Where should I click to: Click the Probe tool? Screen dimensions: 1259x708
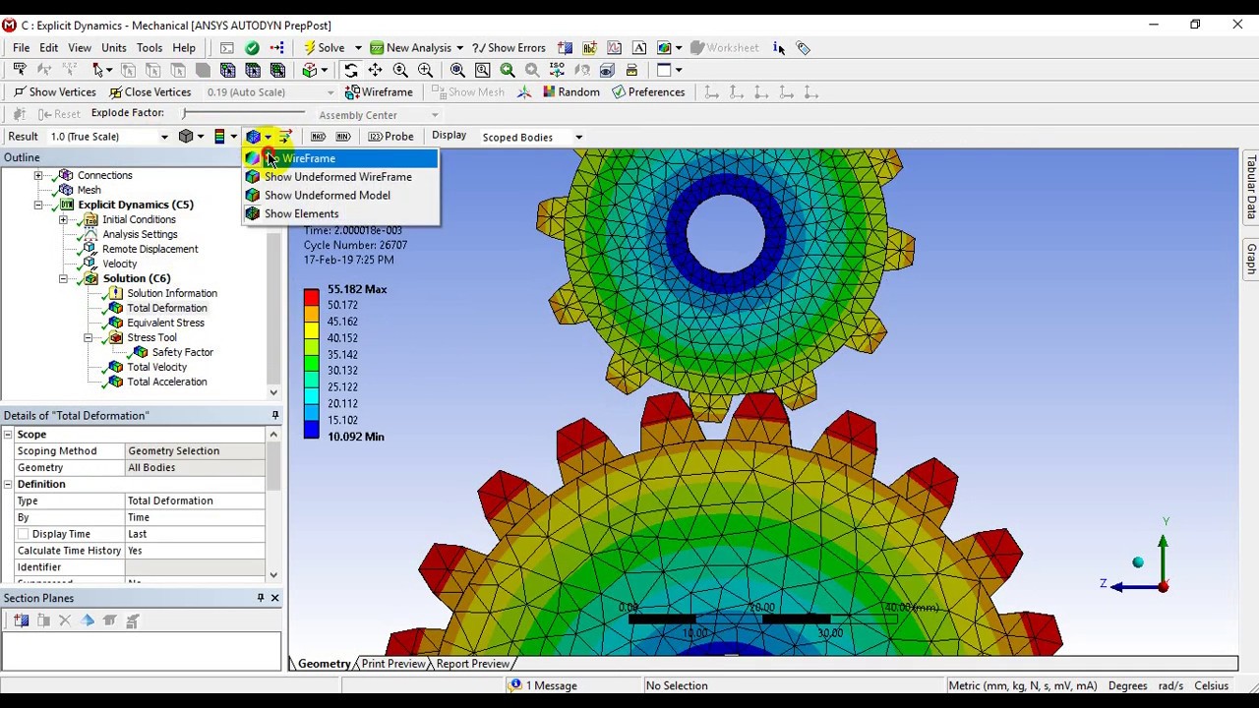tap(390, 137)
